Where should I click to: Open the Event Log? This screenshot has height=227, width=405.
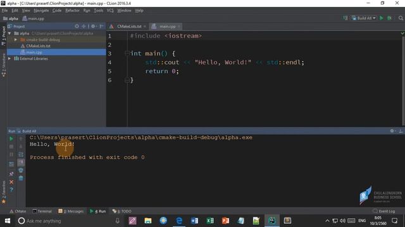tap(384, 211)
